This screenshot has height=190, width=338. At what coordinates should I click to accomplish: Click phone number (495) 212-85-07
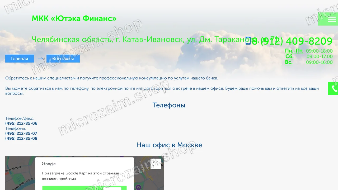point(21,134)
